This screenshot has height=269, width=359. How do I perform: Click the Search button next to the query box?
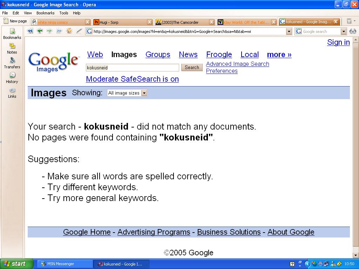192,67
